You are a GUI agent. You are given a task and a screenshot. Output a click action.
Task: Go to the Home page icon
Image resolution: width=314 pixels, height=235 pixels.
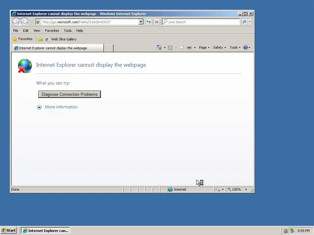tap(159, 47)
